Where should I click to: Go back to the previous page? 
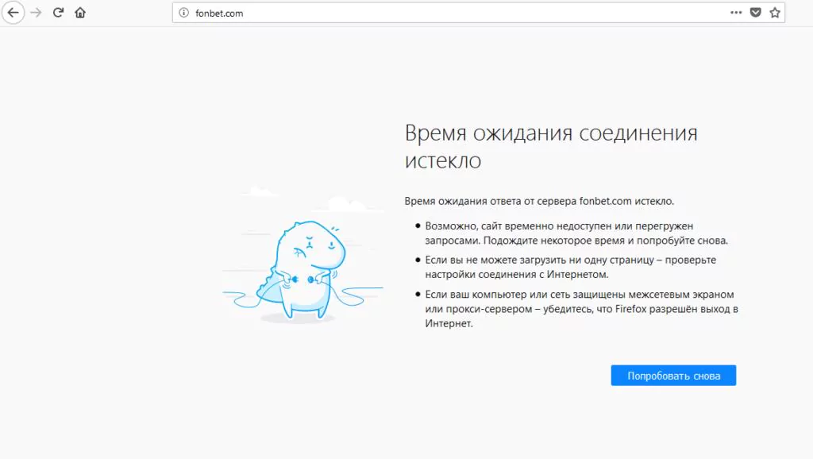pos(13,13)
